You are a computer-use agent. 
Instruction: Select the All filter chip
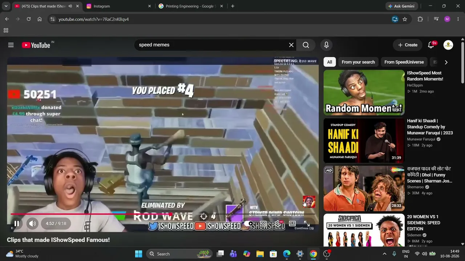pos(329,62)
